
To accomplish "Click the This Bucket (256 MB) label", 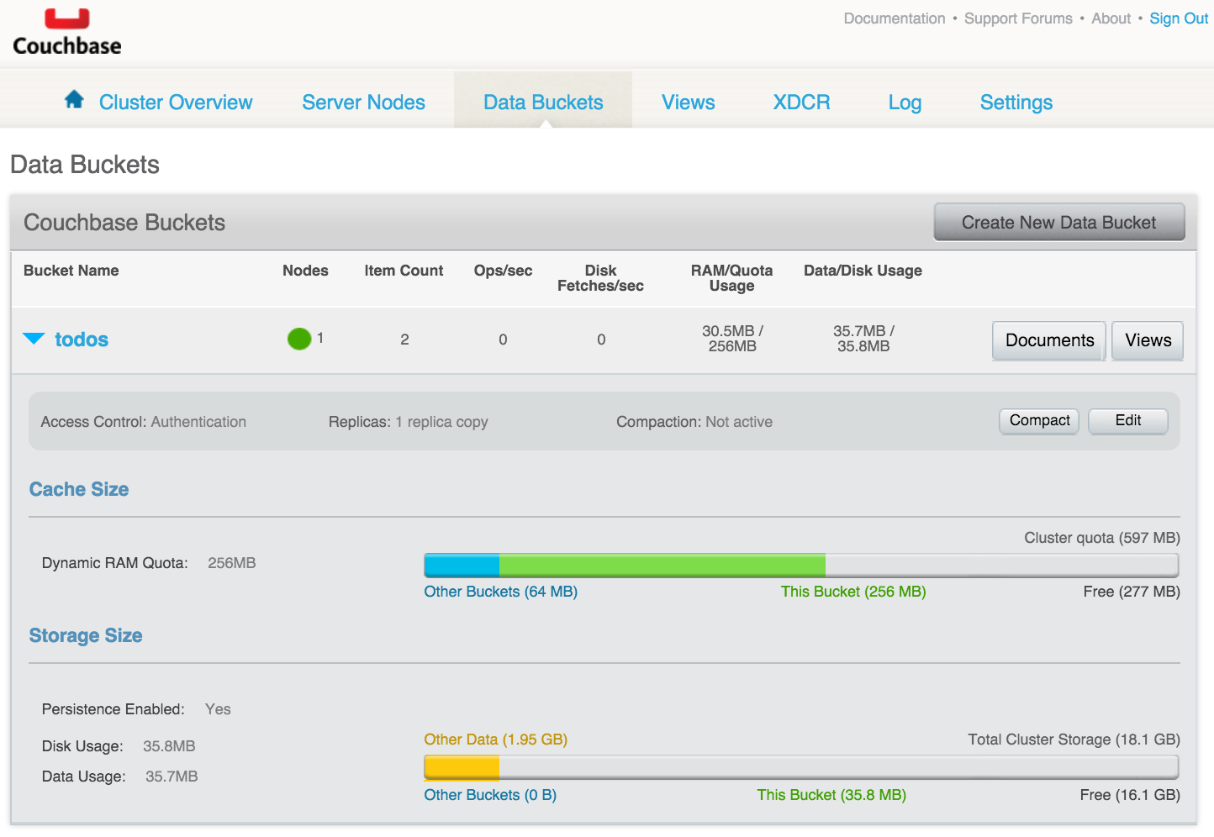I will [853, 592].
